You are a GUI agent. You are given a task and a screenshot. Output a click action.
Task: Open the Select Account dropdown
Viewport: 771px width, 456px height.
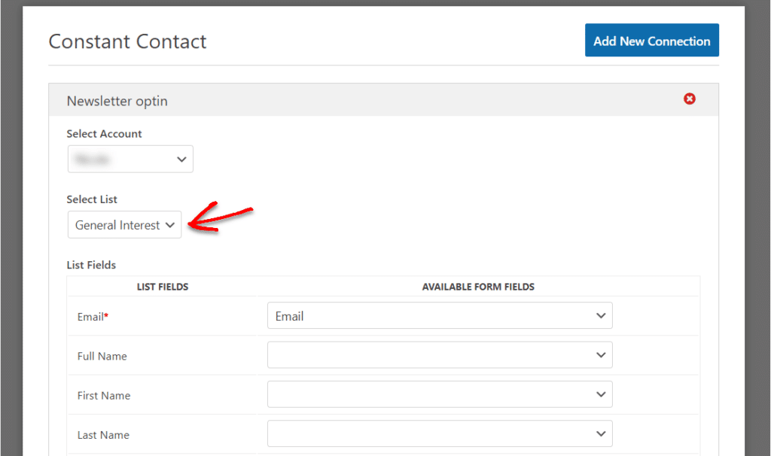[x=130, y=159]
